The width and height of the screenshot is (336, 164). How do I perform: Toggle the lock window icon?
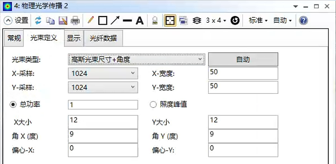tap(155, 21)
